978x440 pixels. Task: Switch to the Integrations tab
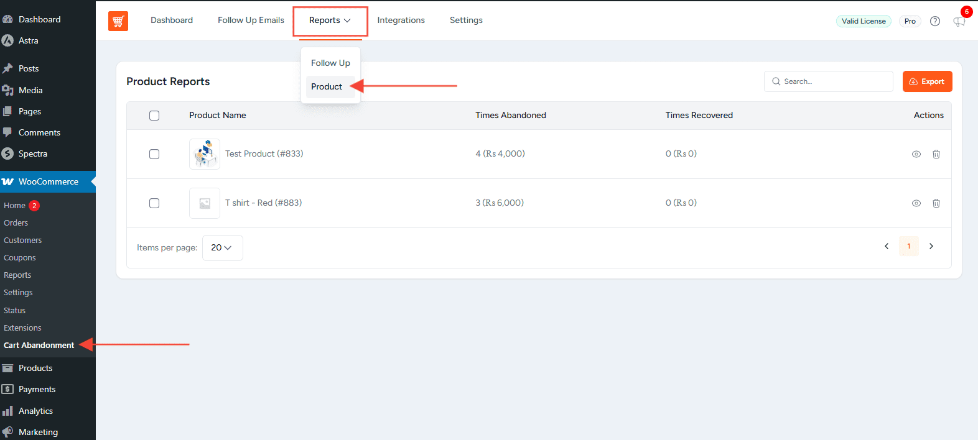pos(401,21)
